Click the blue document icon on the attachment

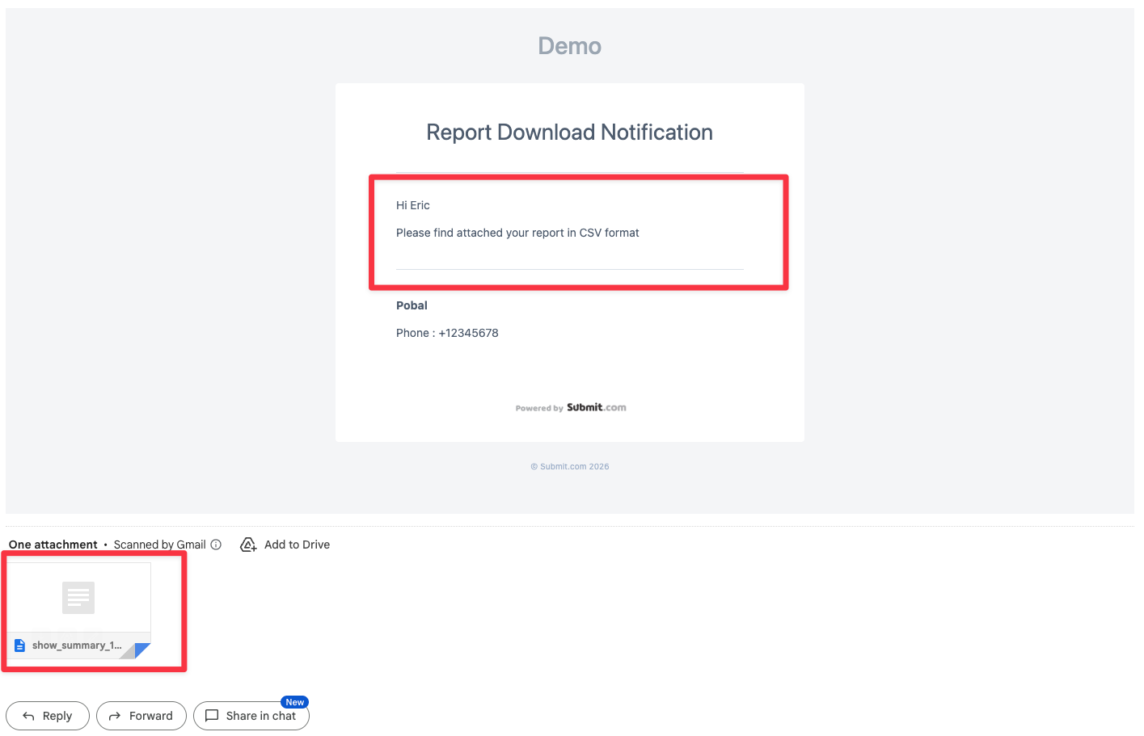pyautogui.click(x=20, y=646)
